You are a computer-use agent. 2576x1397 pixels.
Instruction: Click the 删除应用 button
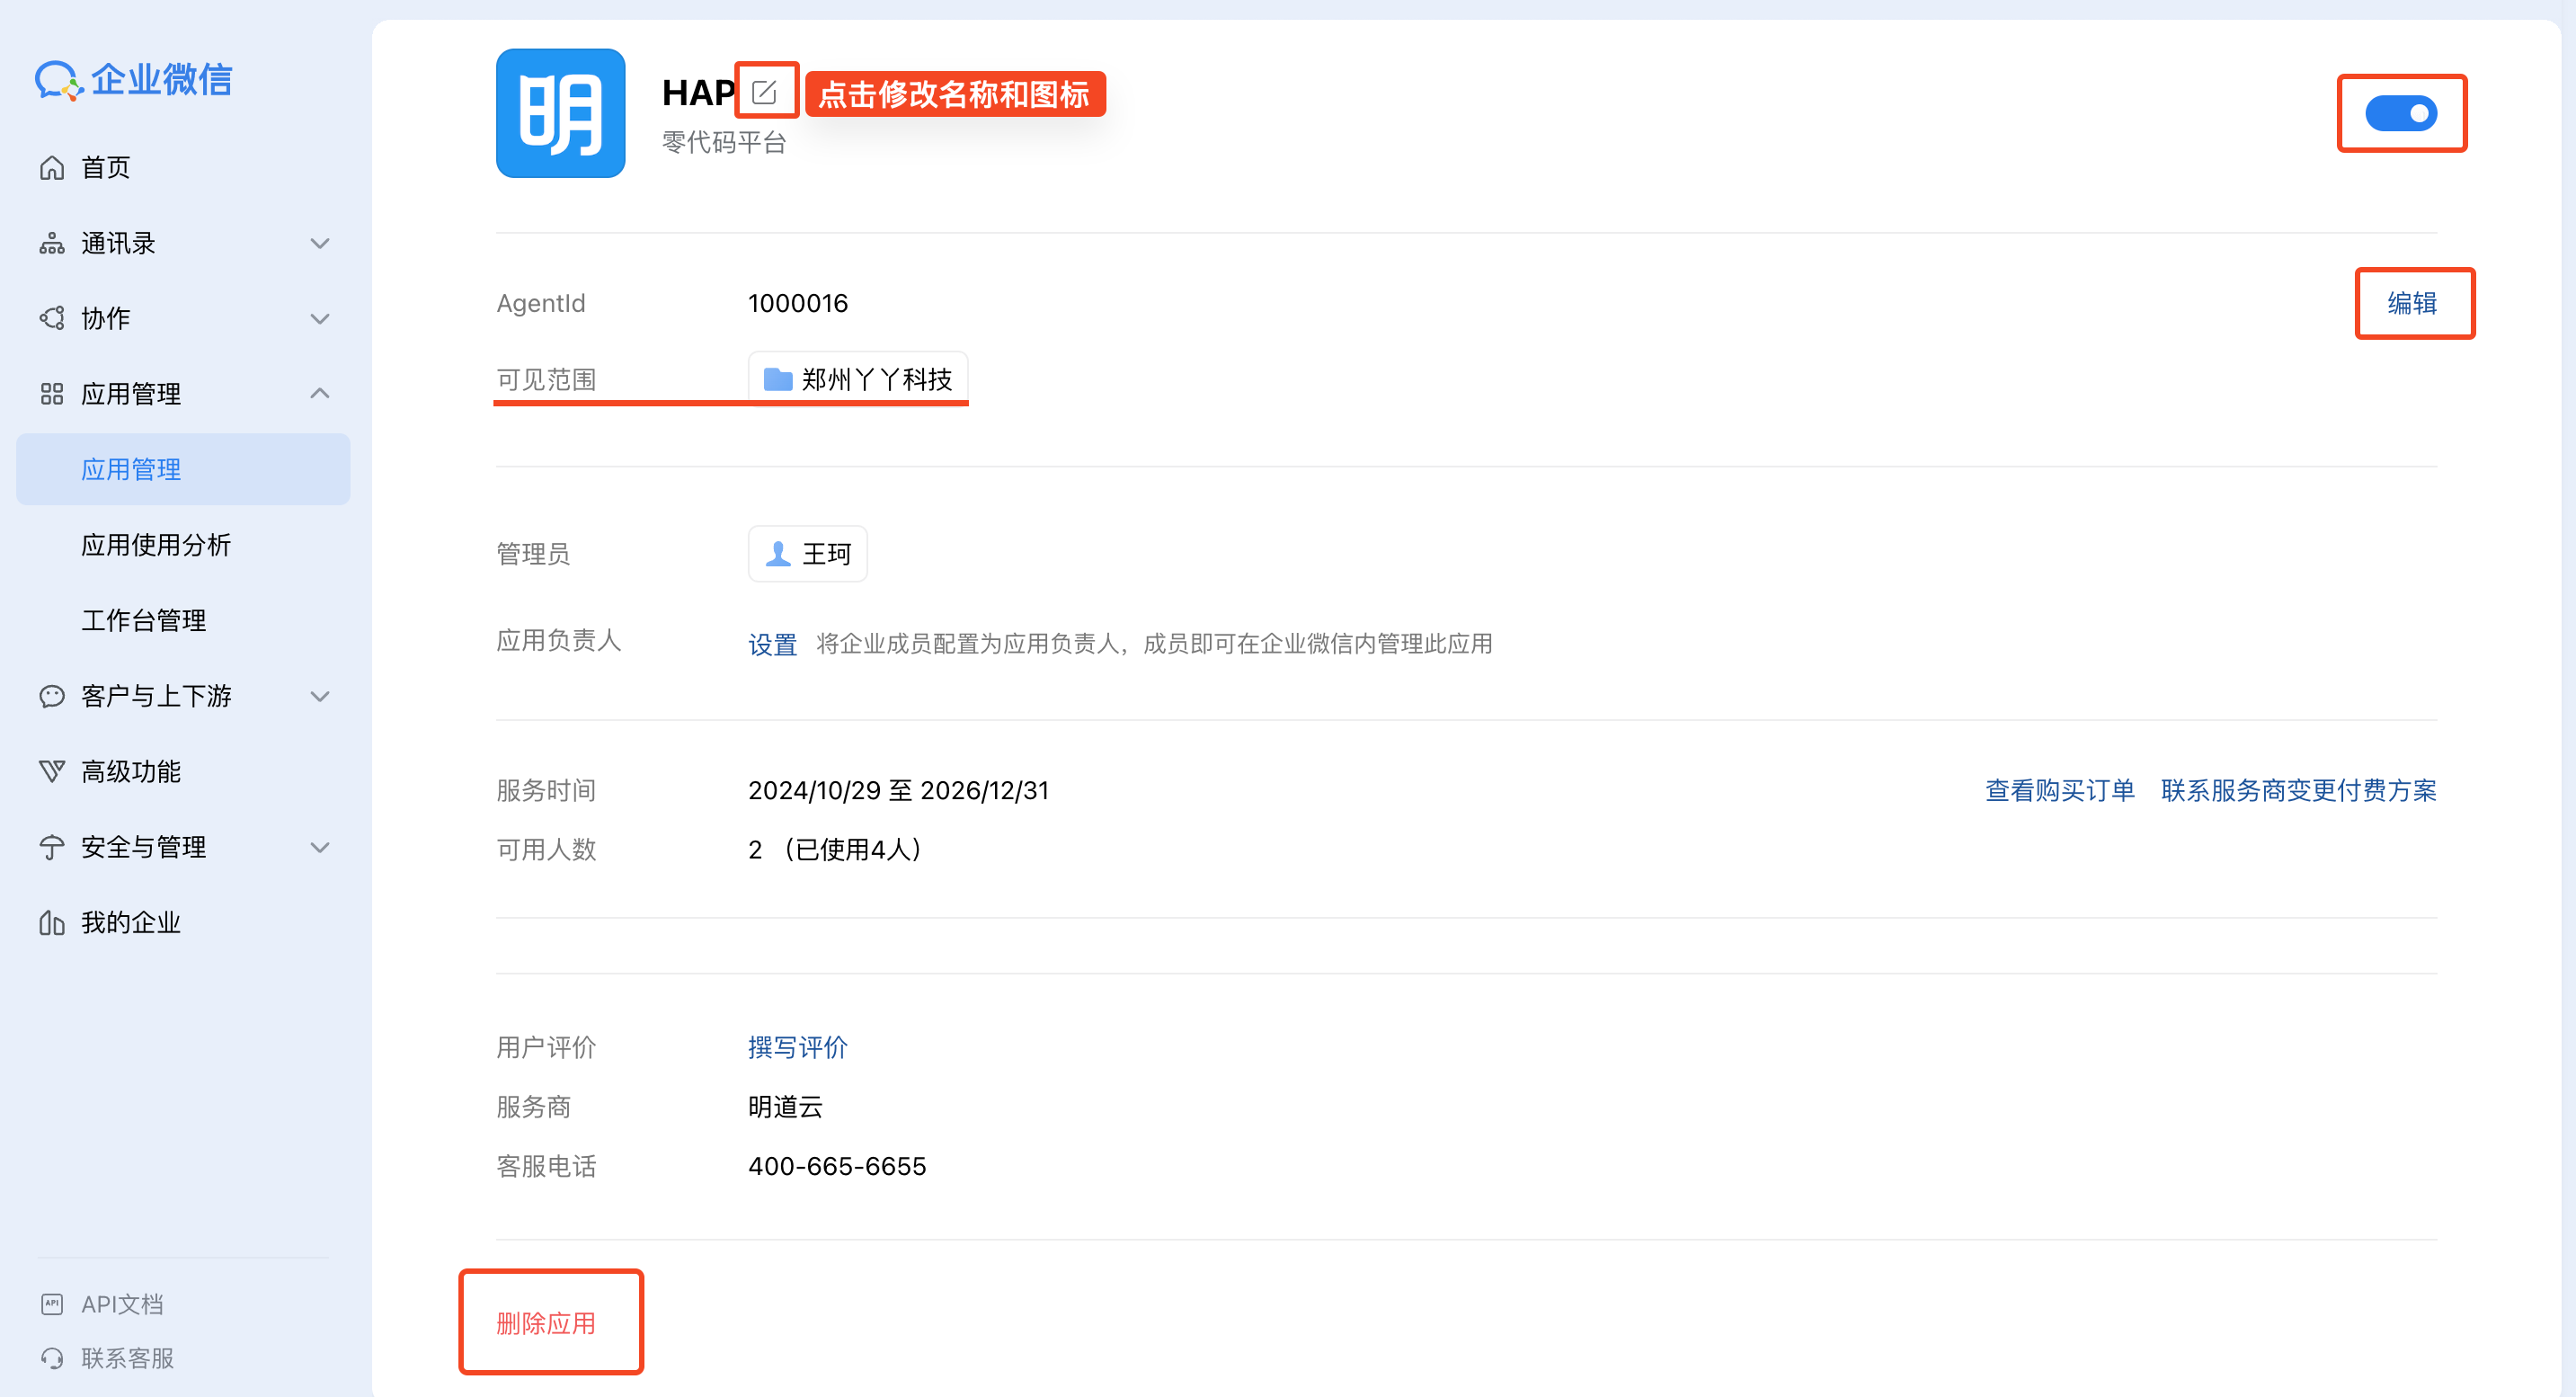click(546, 1323)
